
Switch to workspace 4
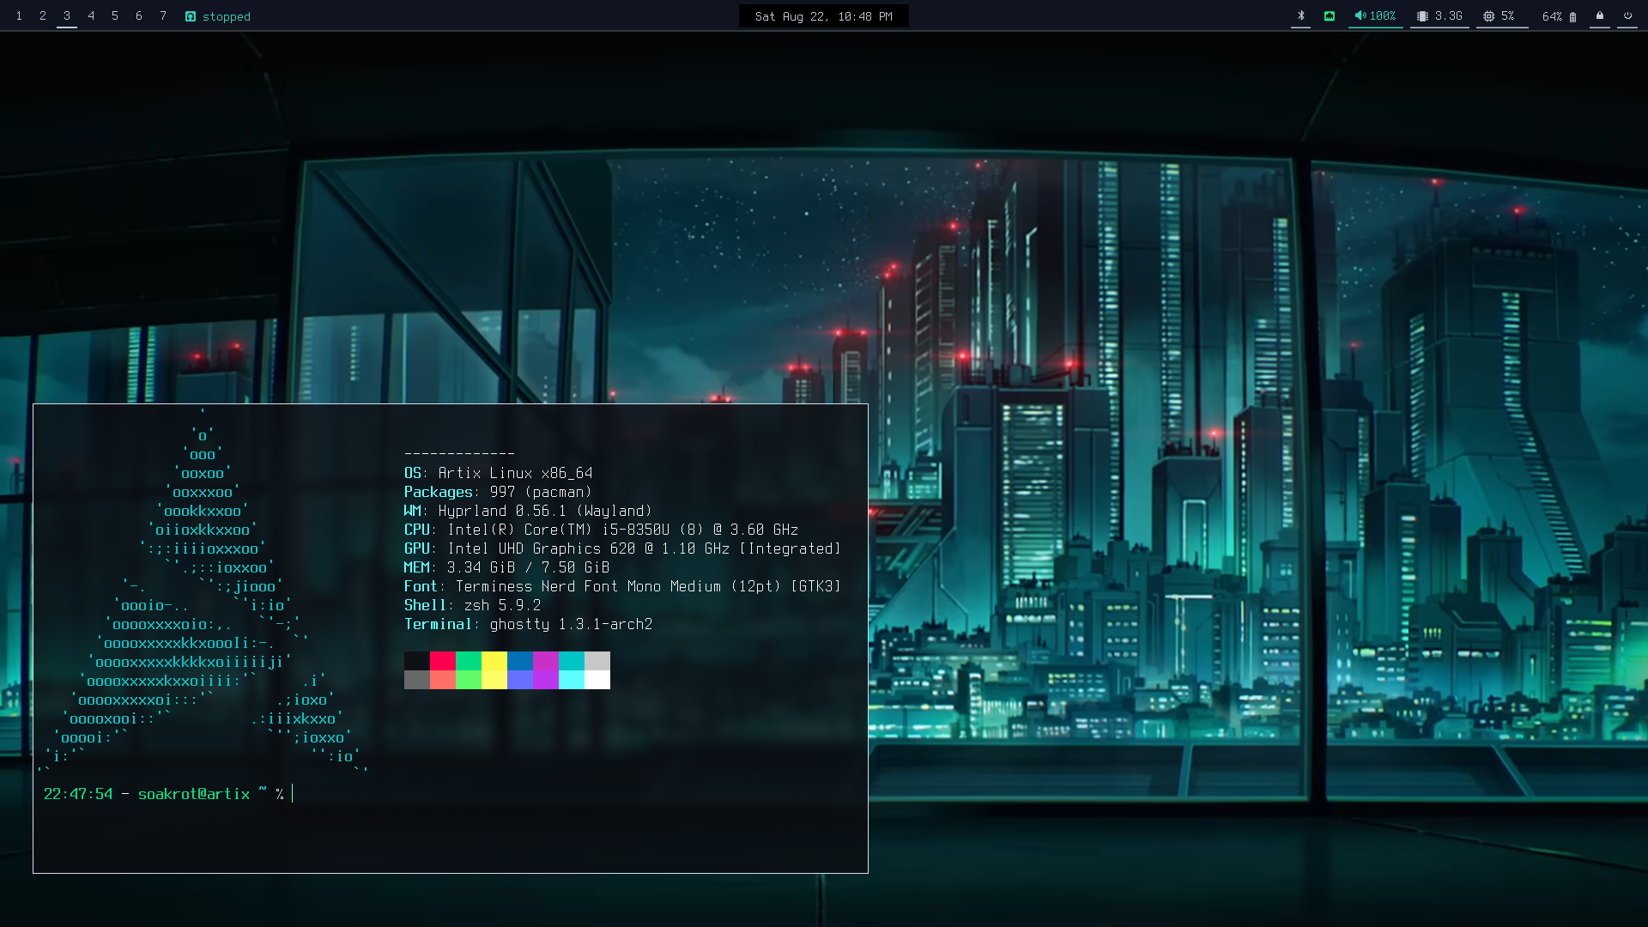(91, 16)
